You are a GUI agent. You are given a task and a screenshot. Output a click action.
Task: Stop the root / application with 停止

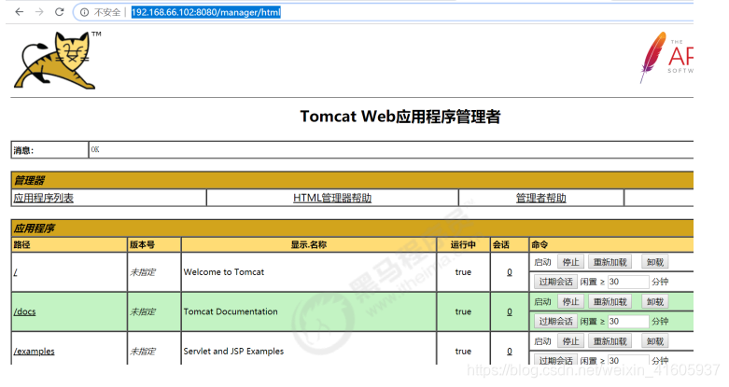coord(571,262)
